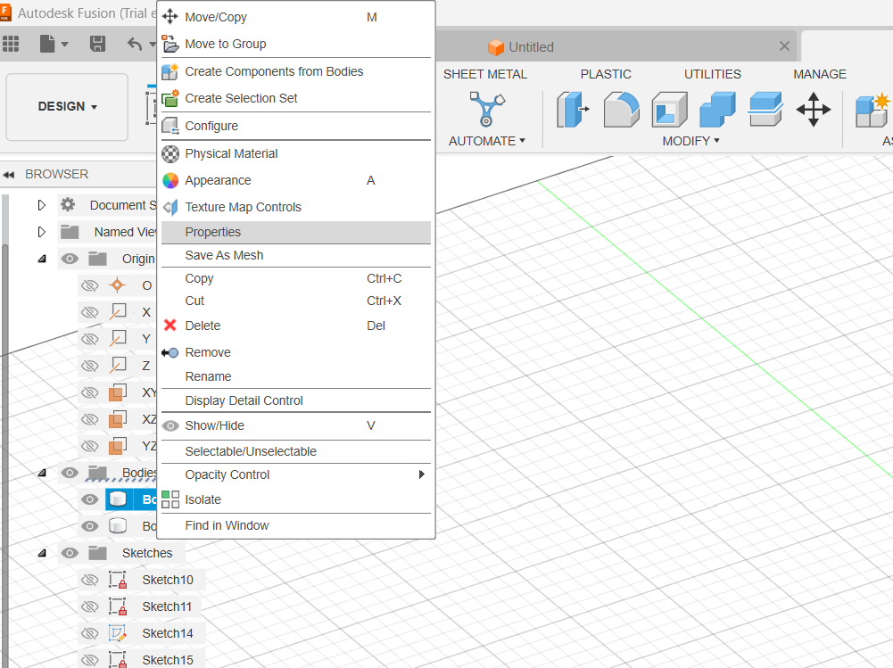Launch the Automate tool icon
This screenshot has height=668, width=893.
pyautogui.click(x=487, y=109)
